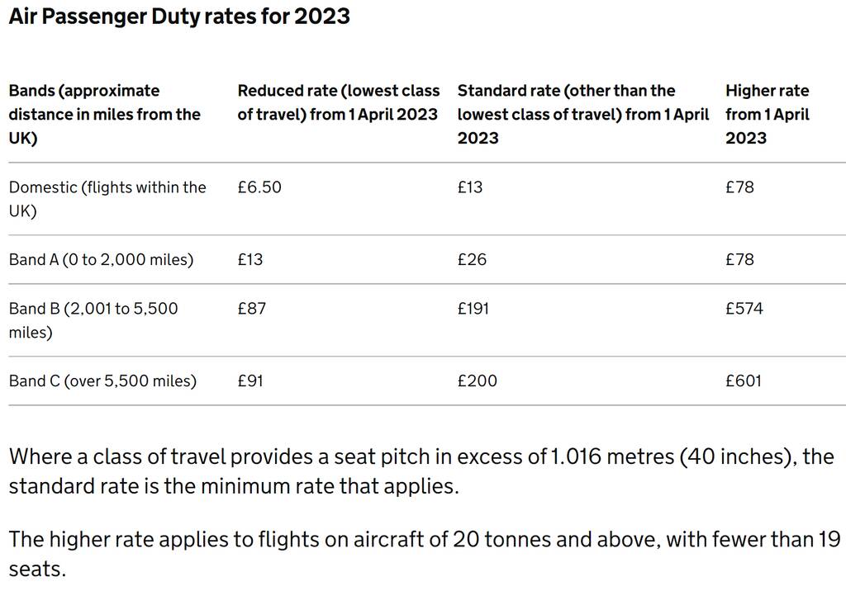Click the £6.50 Domestic reduced rate
Image resolution: width=846 pixels, height=591 pixels.
(259, 187)
